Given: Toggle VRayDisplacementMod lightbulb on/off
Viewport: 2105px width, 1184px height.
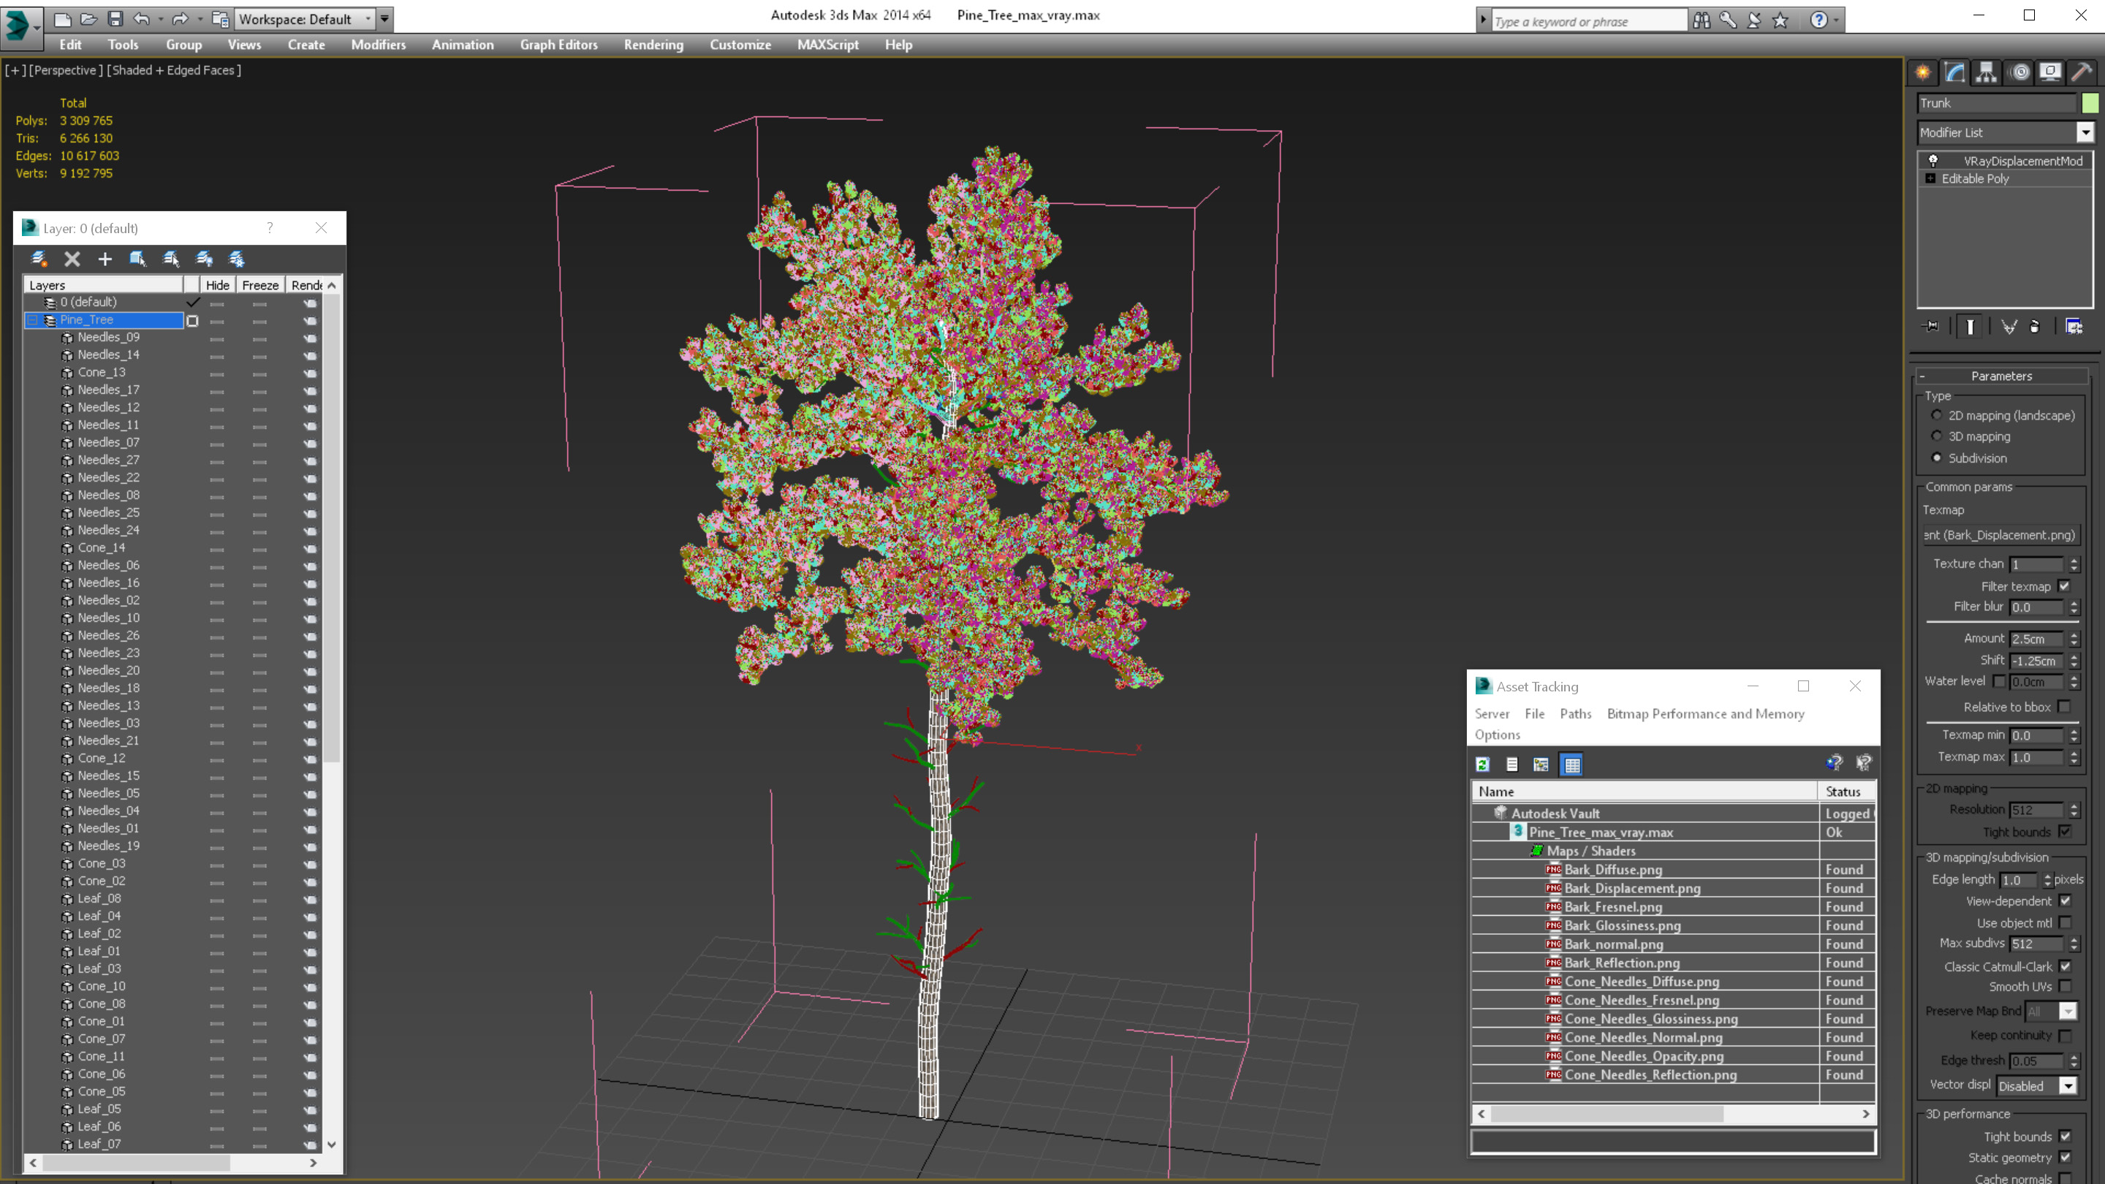Looking at the screenshot, I should click(x=1933, y=161).
